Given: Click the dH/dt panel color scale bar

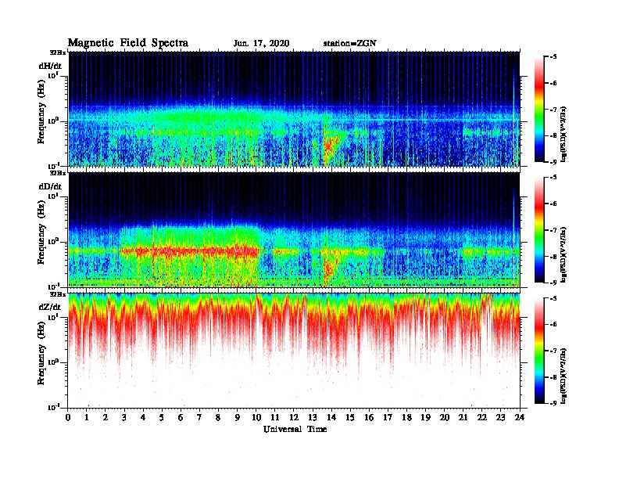Looking at the screenshot, I should coord(539,110).
